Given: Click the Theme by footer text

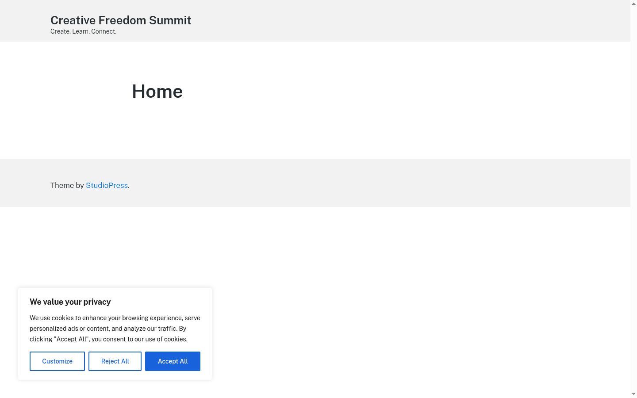Looking at the screenshot, I should click(67, 185).
